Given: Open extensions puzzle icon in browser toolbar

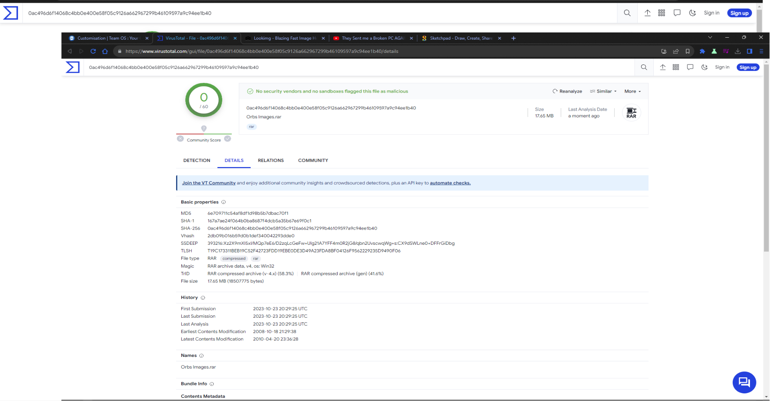Looking at the screenshot, I should coord(702,51).
